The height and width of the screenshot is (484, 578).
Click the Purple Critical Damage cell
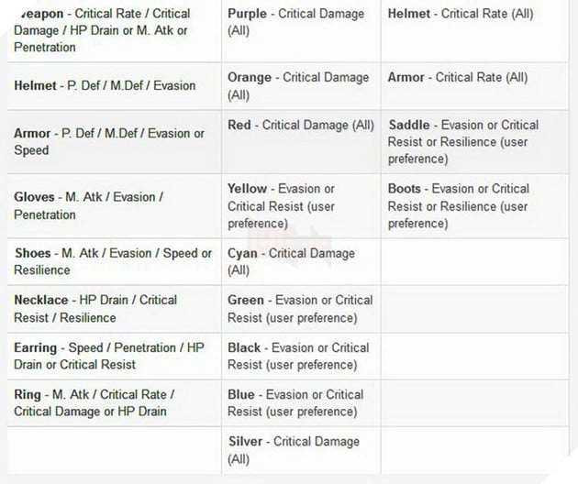point(301,31)
